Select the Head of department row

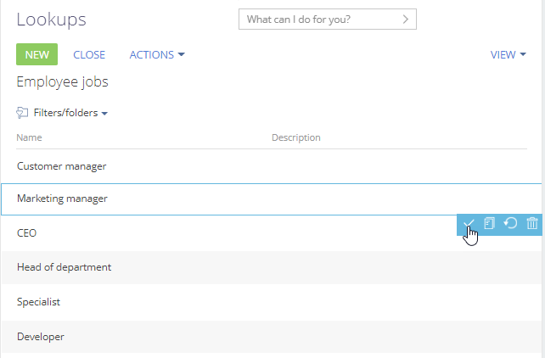[272, 267]
